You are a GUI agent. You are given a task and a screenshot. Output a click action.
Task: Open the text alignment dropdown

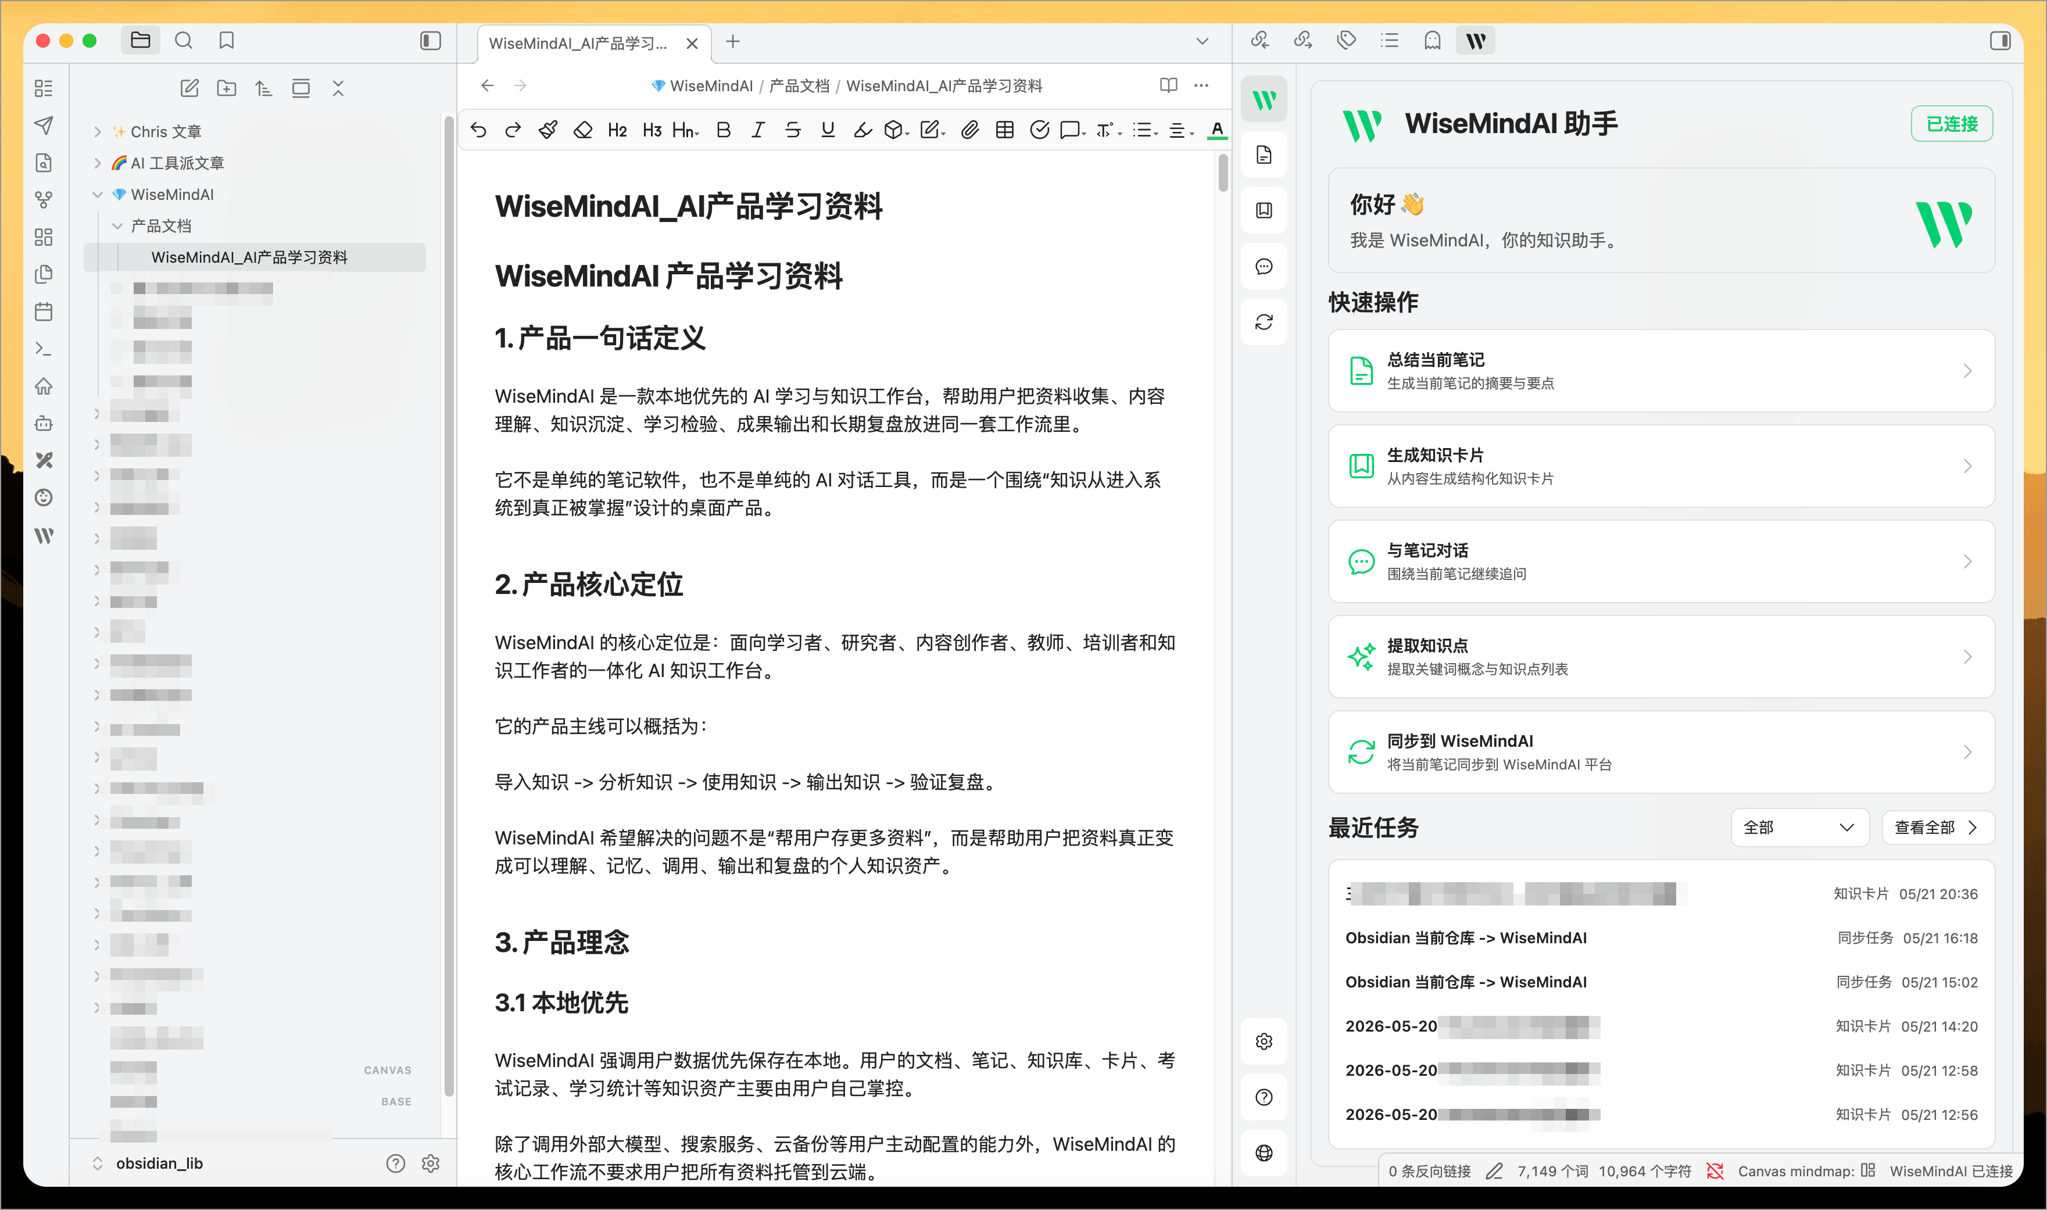click(1181, 130)
